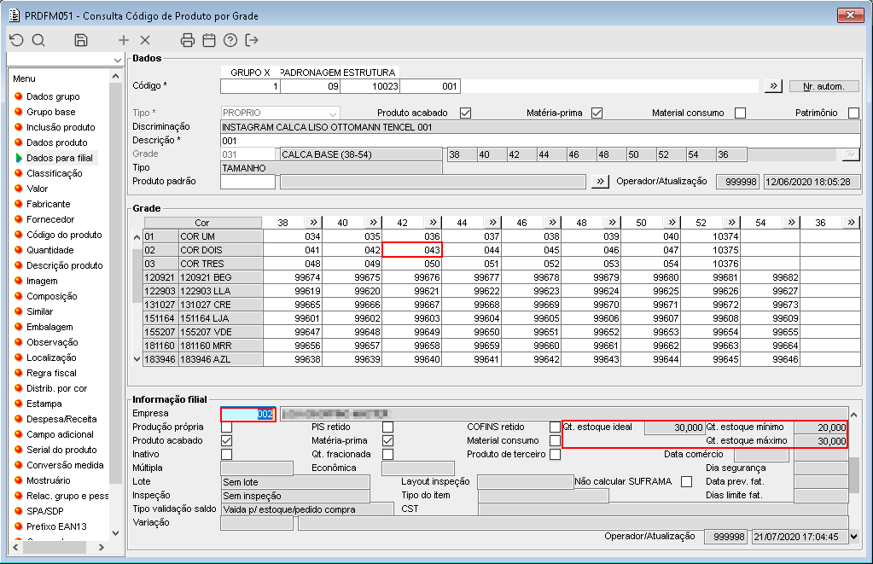
Task: Click the Nr. autom. button
Action: pos(824,86)
